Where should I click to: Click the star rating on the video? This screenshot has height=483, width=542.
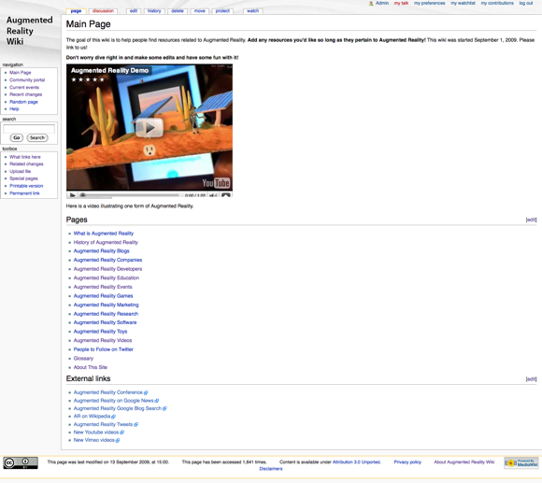click(88, 79)
